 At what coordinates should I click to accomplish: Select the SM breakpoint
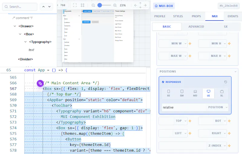(x=182, y=93)
